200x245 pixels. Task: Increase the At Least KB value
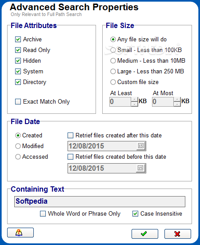134,99
